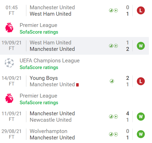
Task: Play highlights for Wolverhampton match
Action: pyautogui.click(x=116, y=134)
